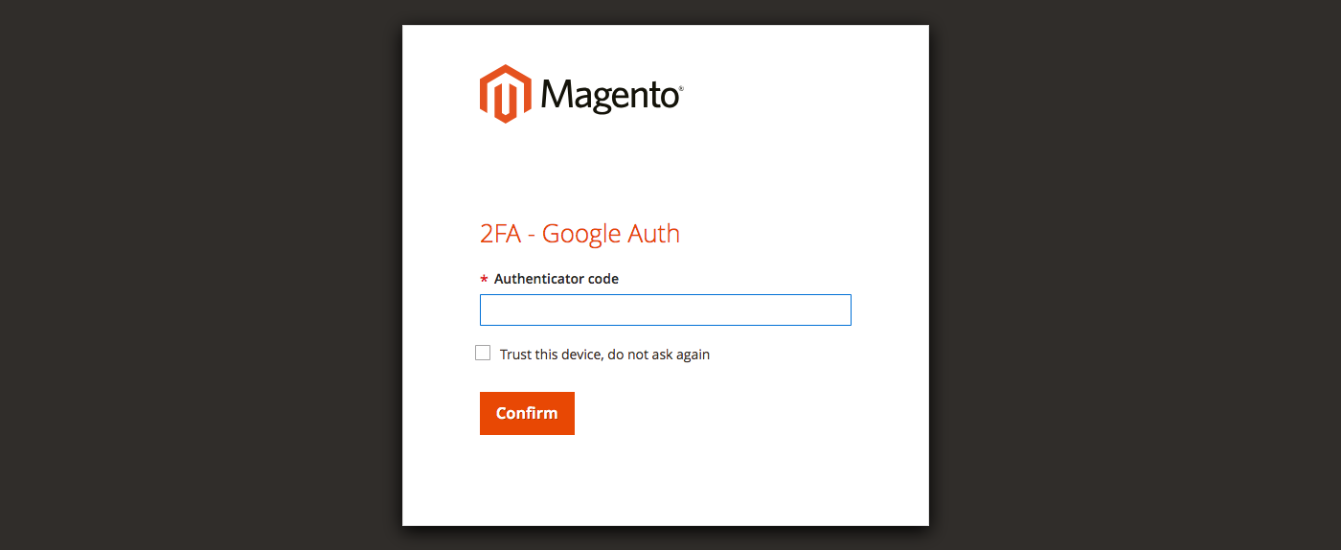The height and width of the screenshot is (550, 1341).
Task: Click the Magento logo
Action: 580,94
